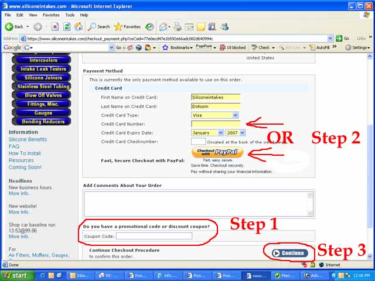375x281 pixels.
Task: Click Checkout with PayPal button
Action: 217,152
